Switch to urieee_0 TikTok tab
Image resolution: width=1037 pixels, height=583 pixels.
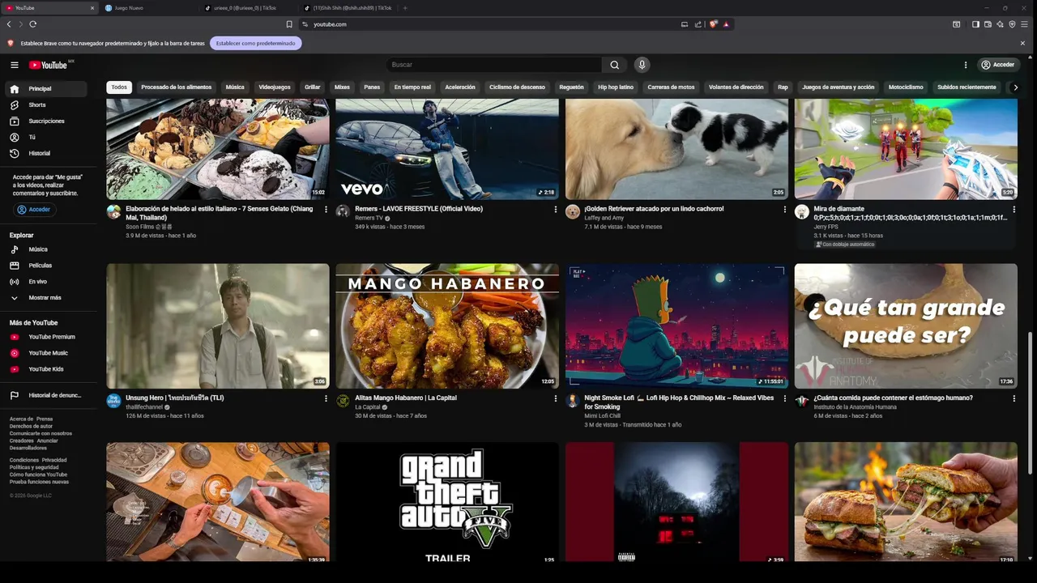pyautogui.click(x=247, y=8)
